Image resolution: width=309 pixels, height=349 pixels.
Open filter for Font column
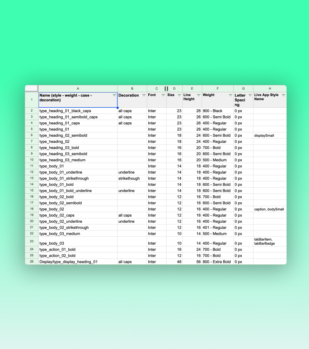pyautogui.click(x=163, y=95)
